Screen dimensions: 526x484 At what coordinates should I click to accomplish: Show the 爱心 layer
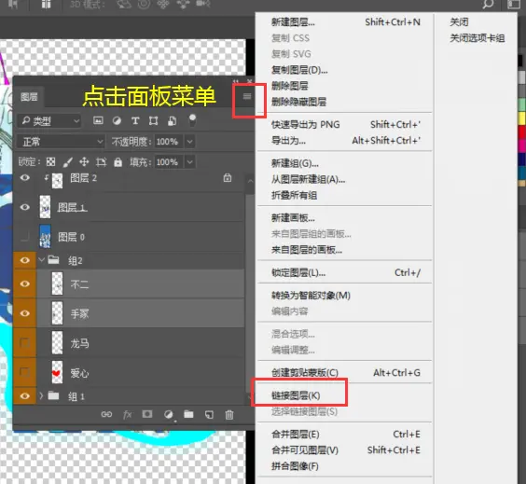25,372
